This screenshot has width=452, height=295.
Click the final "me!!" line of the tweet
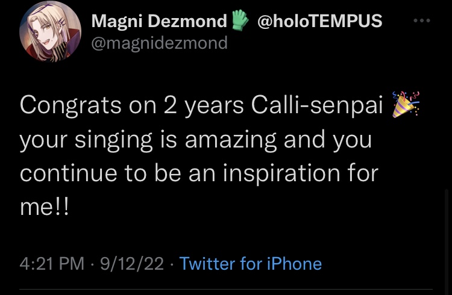tap(44, 208)
